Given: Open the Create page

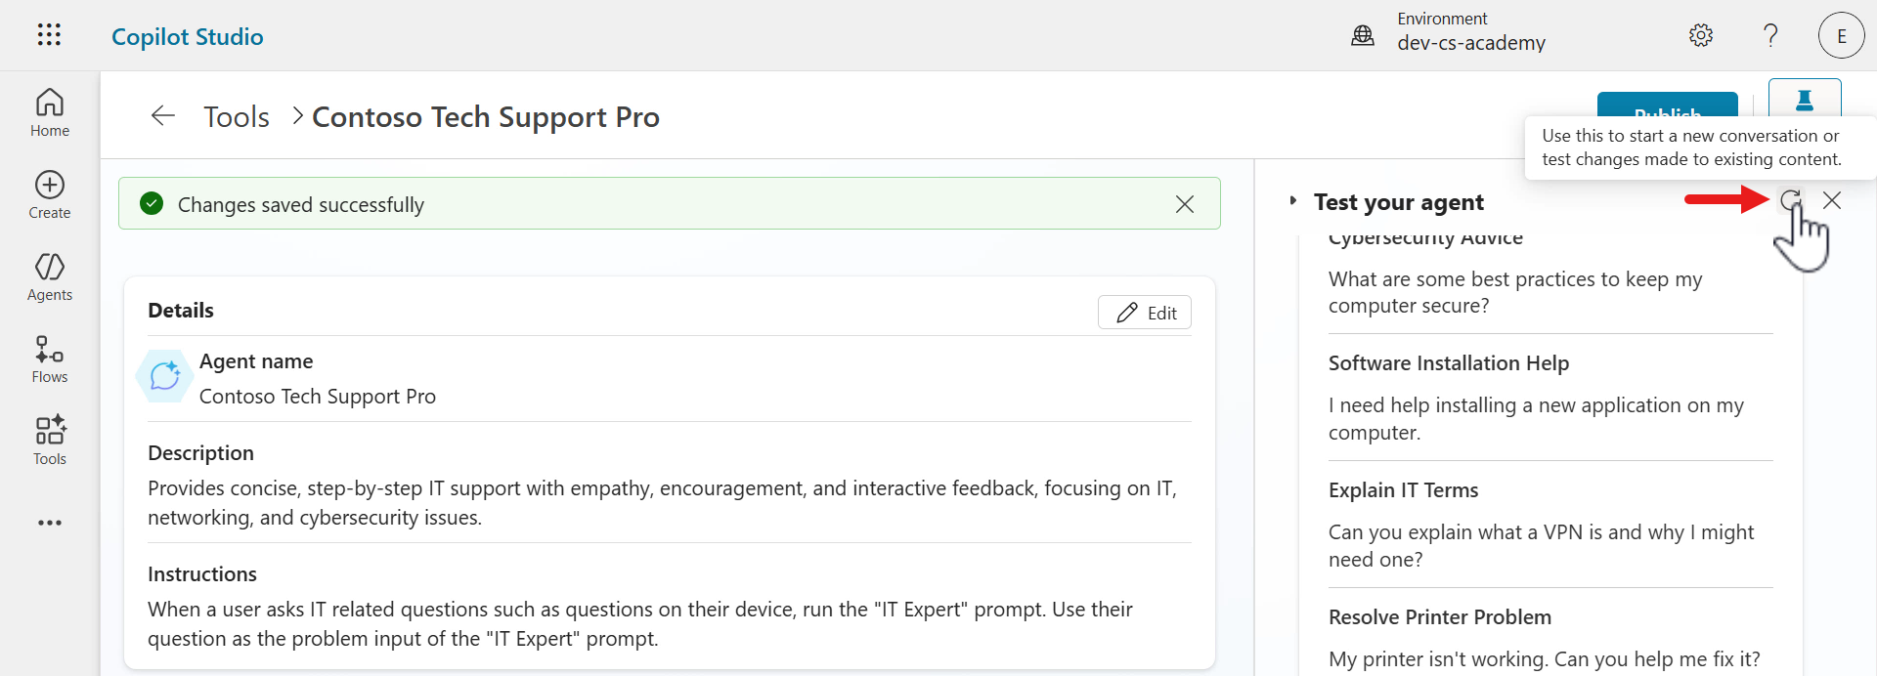Looking at the screenshot, I should (50, 195).
